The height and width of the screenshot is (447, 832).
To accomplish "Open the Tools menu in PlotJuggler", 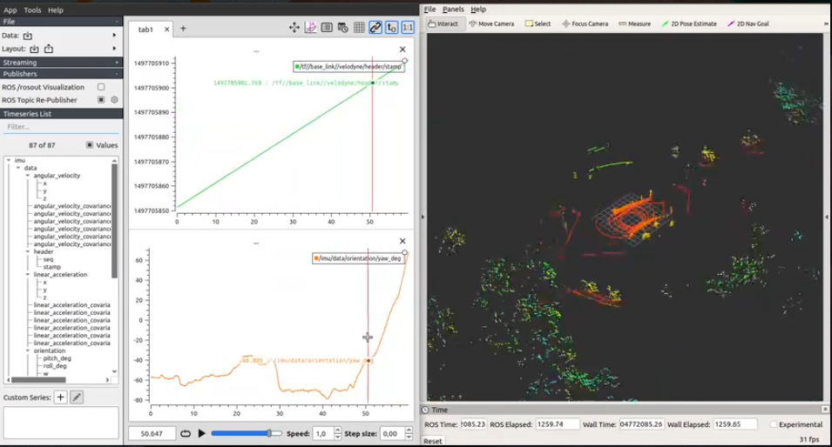I will click(x=32, y=10).
